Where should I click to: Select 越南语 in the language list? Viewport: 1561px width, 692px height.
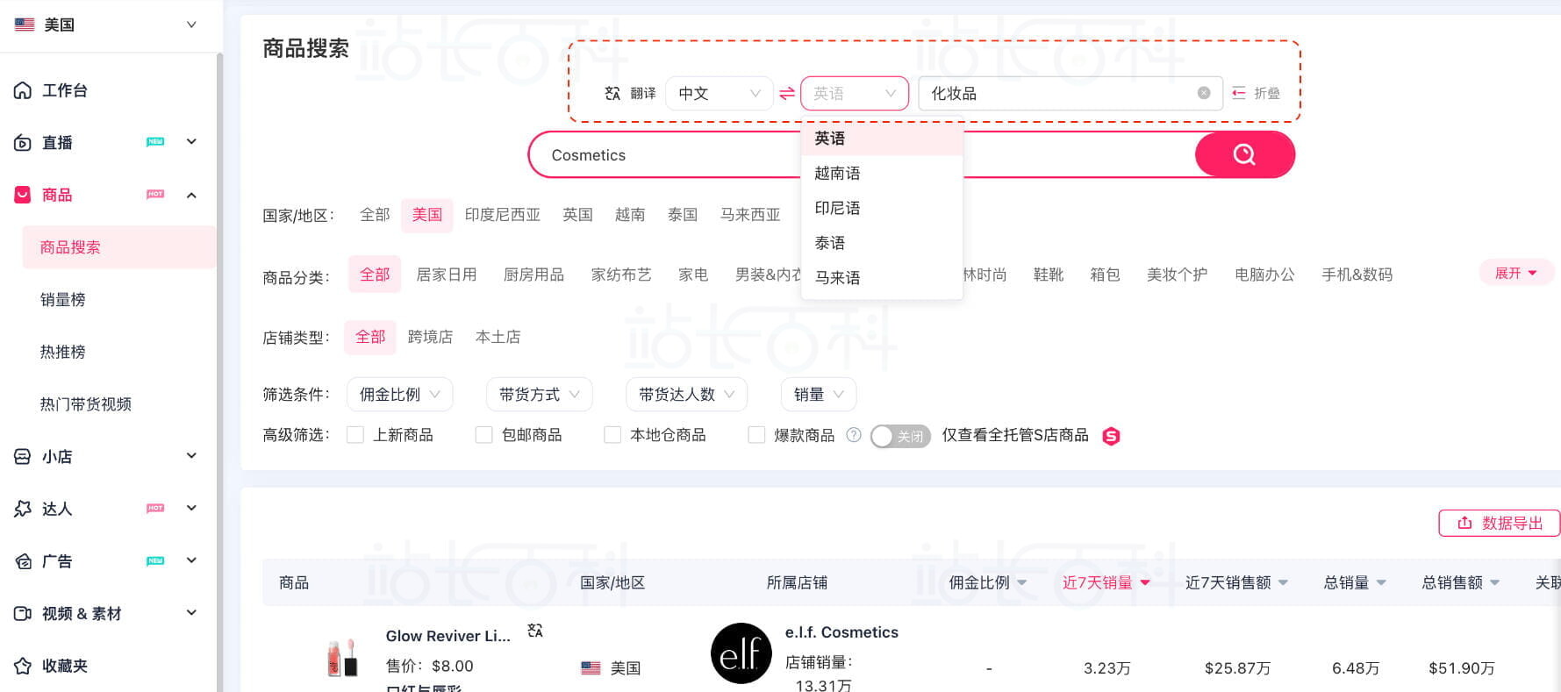[x=882, y=174]
